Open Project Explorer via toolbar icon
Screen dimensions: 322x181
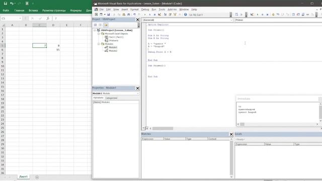(165, 15)
